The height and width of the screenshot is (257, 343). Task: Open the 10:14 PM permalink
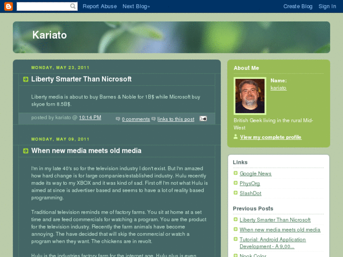coord(90,117)
